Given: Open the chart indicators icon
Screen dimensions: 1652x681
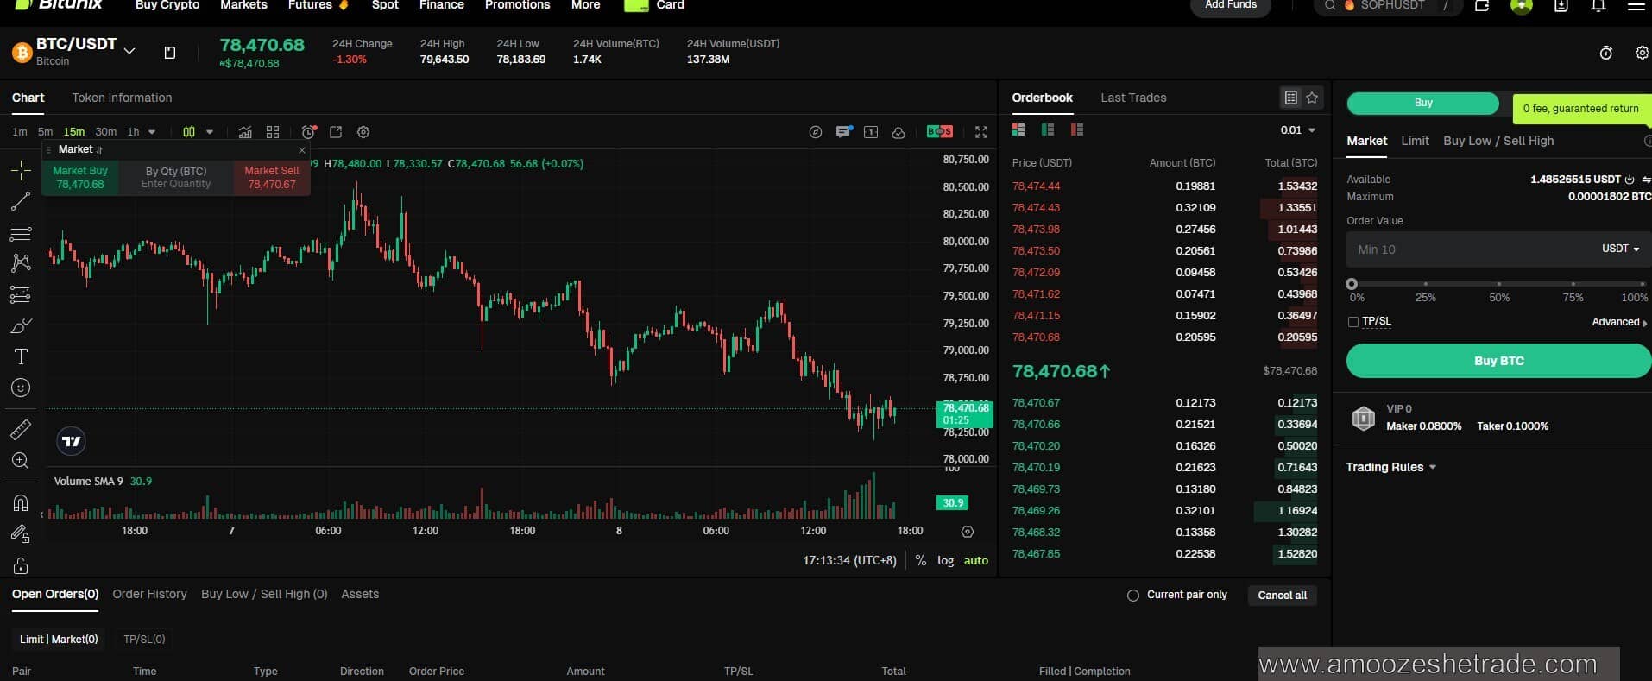Looking at the screenshot, I should click(x=246, y=132).
